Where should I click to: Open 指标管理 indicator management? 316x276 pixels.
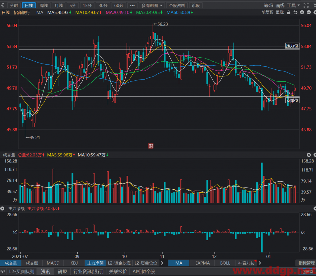(x=306, y=263)
